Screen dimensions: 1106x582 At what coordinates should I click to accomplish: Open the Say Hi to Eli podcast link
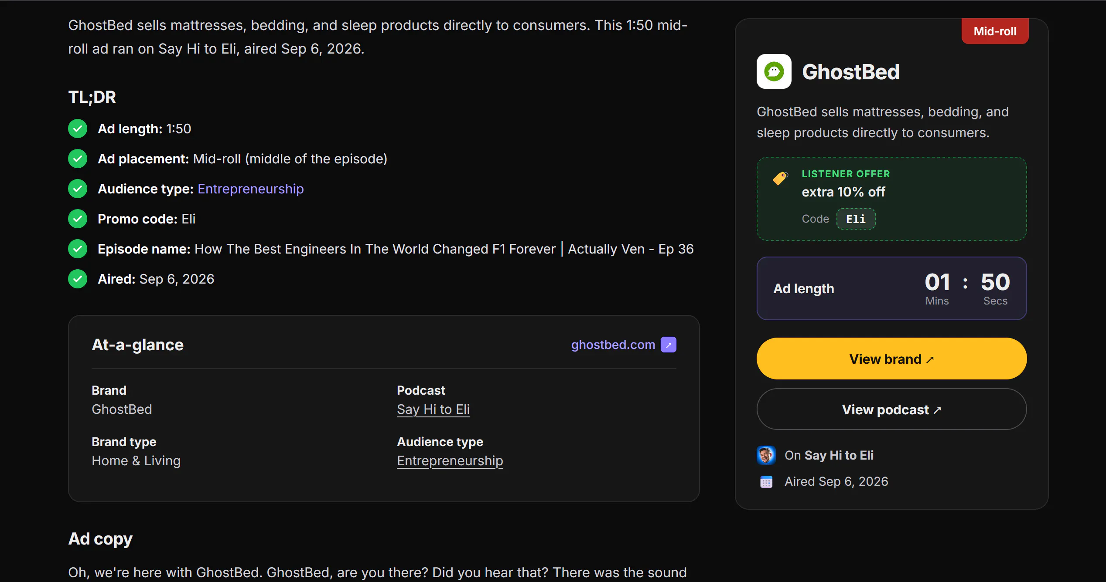click(433, 409)
